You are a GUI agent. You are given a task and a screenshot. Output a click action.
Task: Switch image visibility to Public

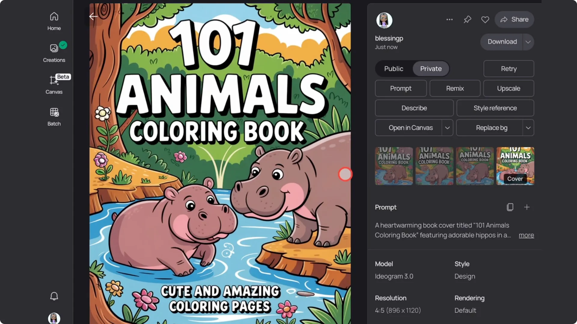pos(393,68)
